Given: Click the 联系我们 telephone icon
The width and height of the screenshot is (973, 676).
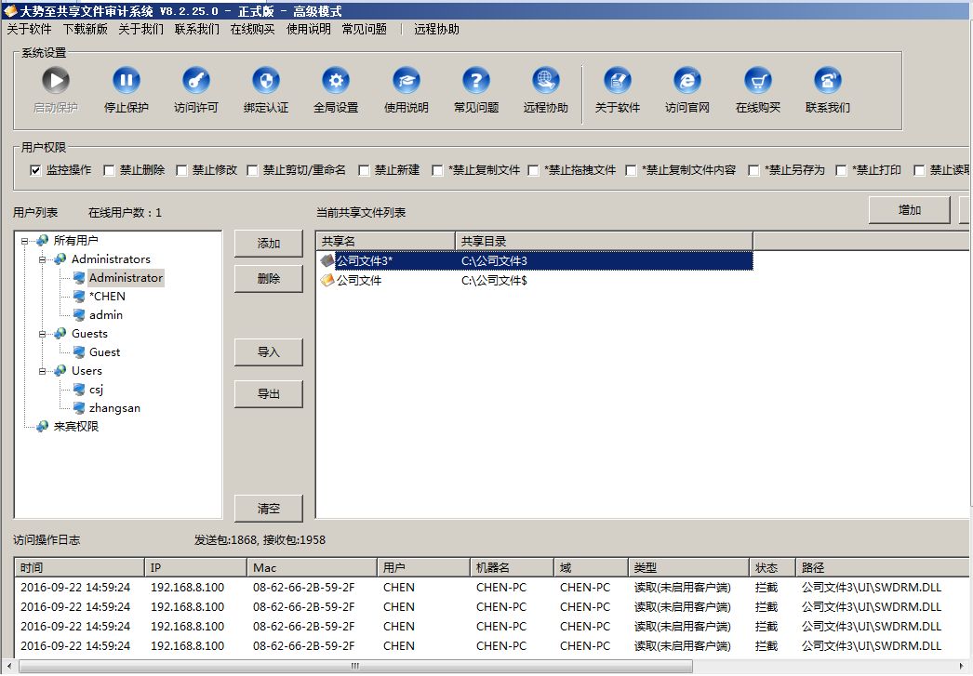Looking at the screenshot, I should pyautogui.click(x=828, y=81).
